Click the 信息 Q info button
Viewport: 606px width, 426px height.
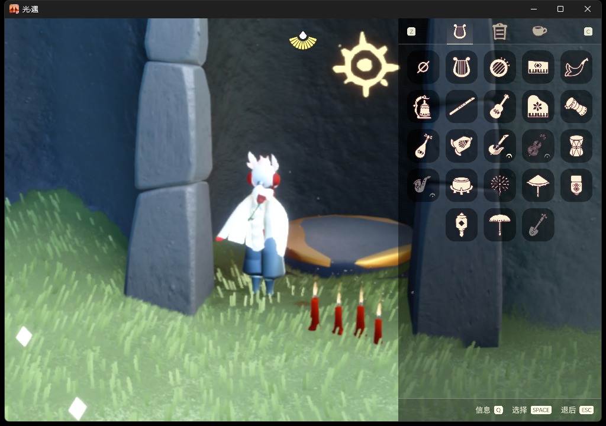(489, 410)
